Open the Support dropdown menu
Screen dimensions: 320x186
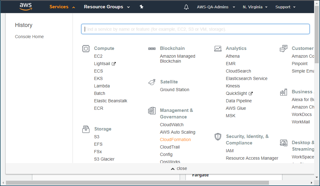(x=285, y=7)
